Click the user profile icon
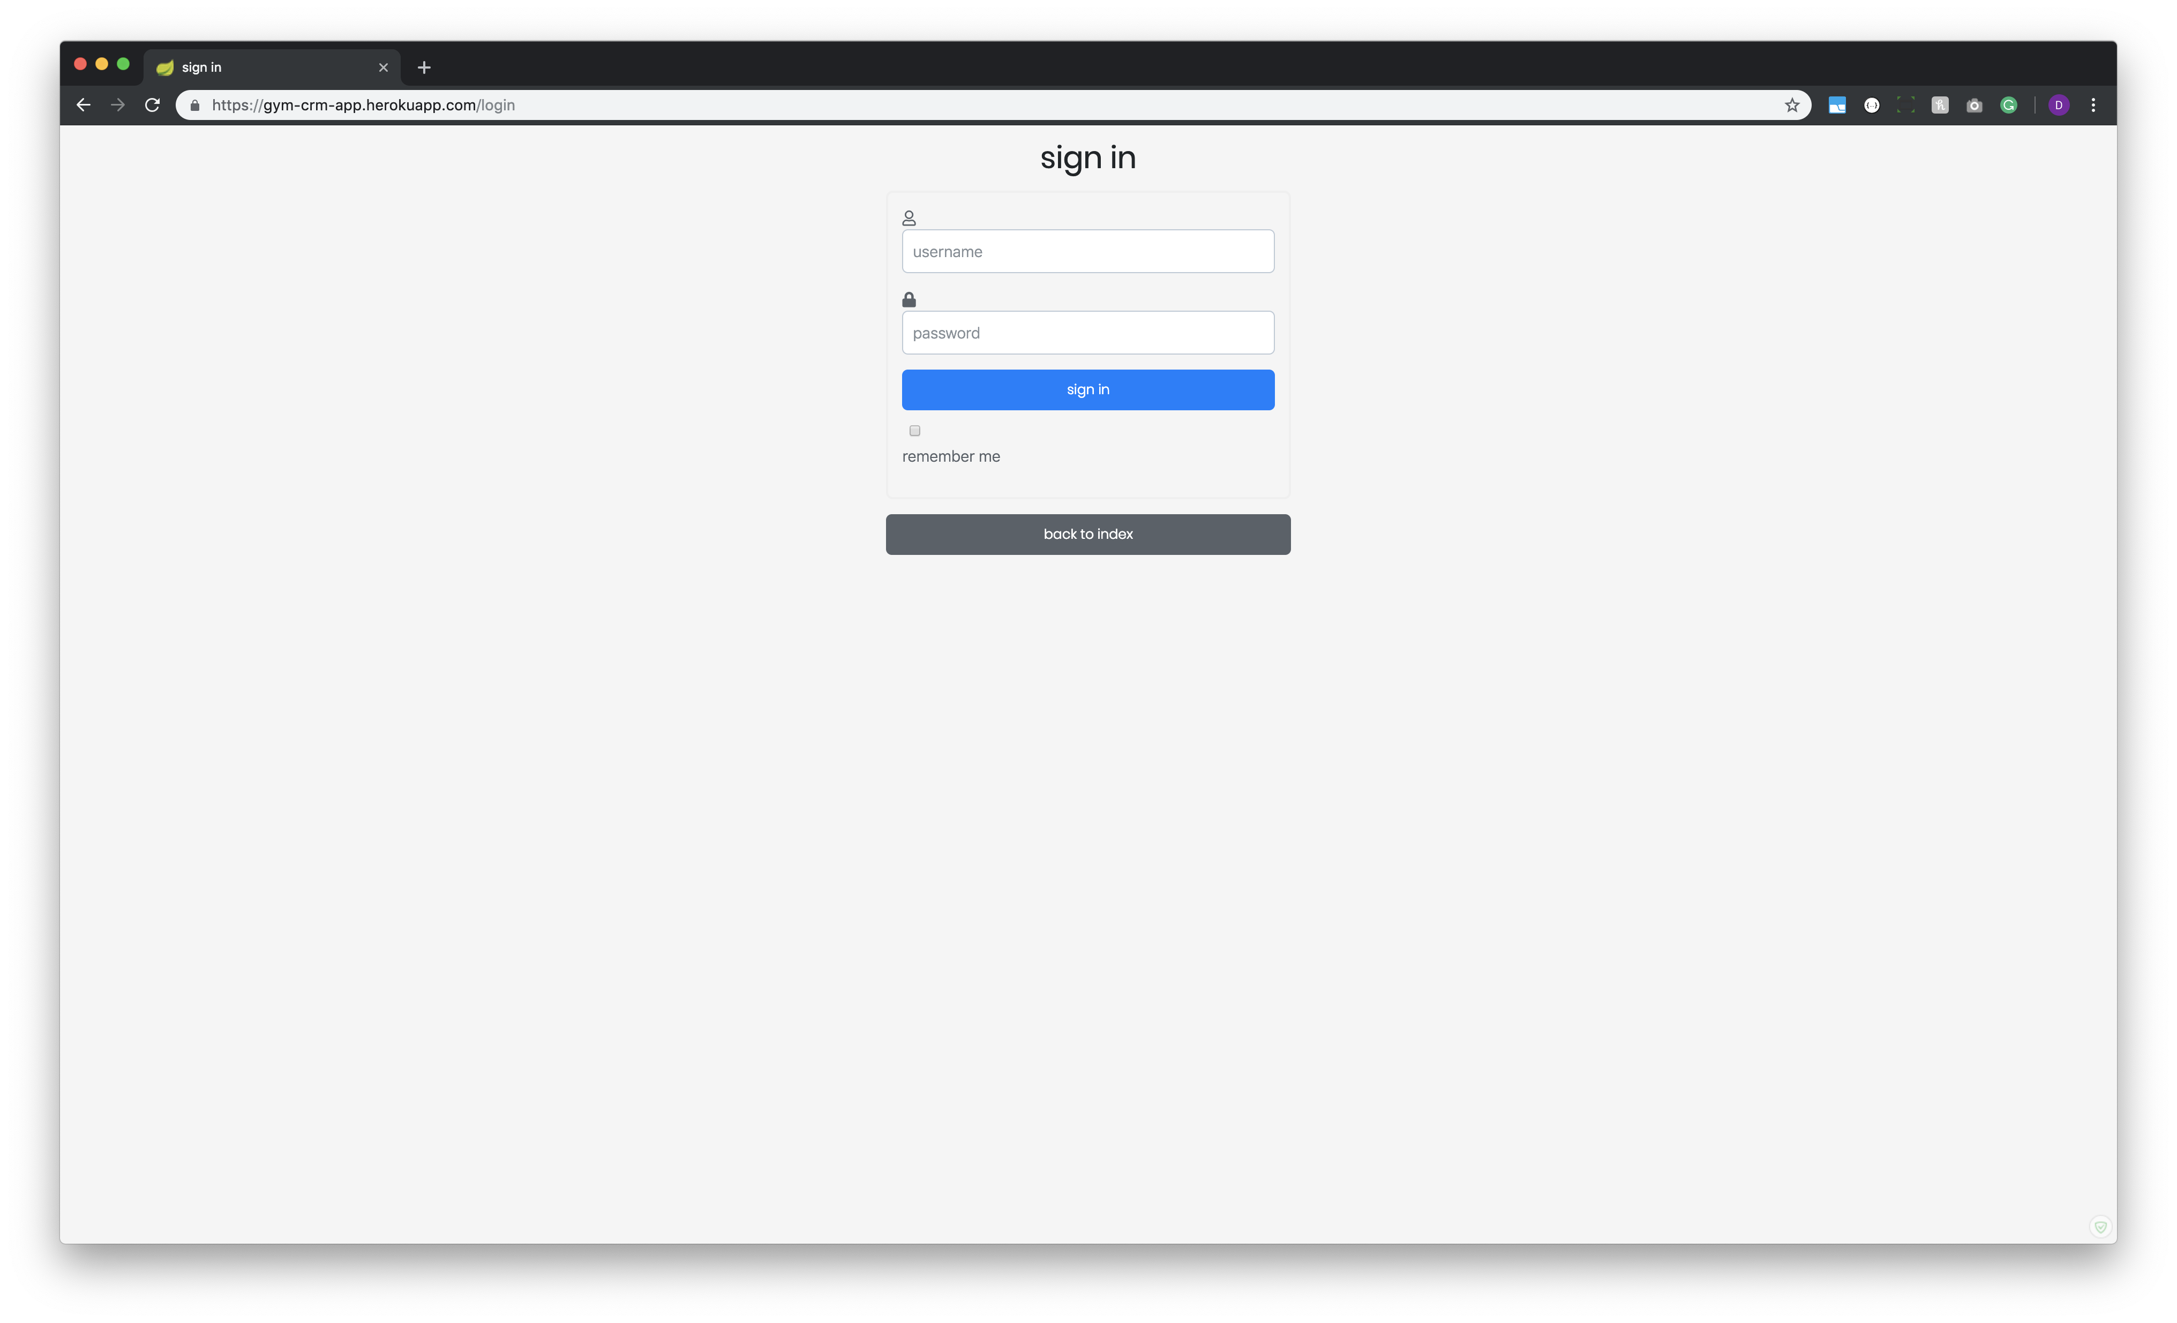This screenshot has height=1323, width=2177. tap(910, 217)
